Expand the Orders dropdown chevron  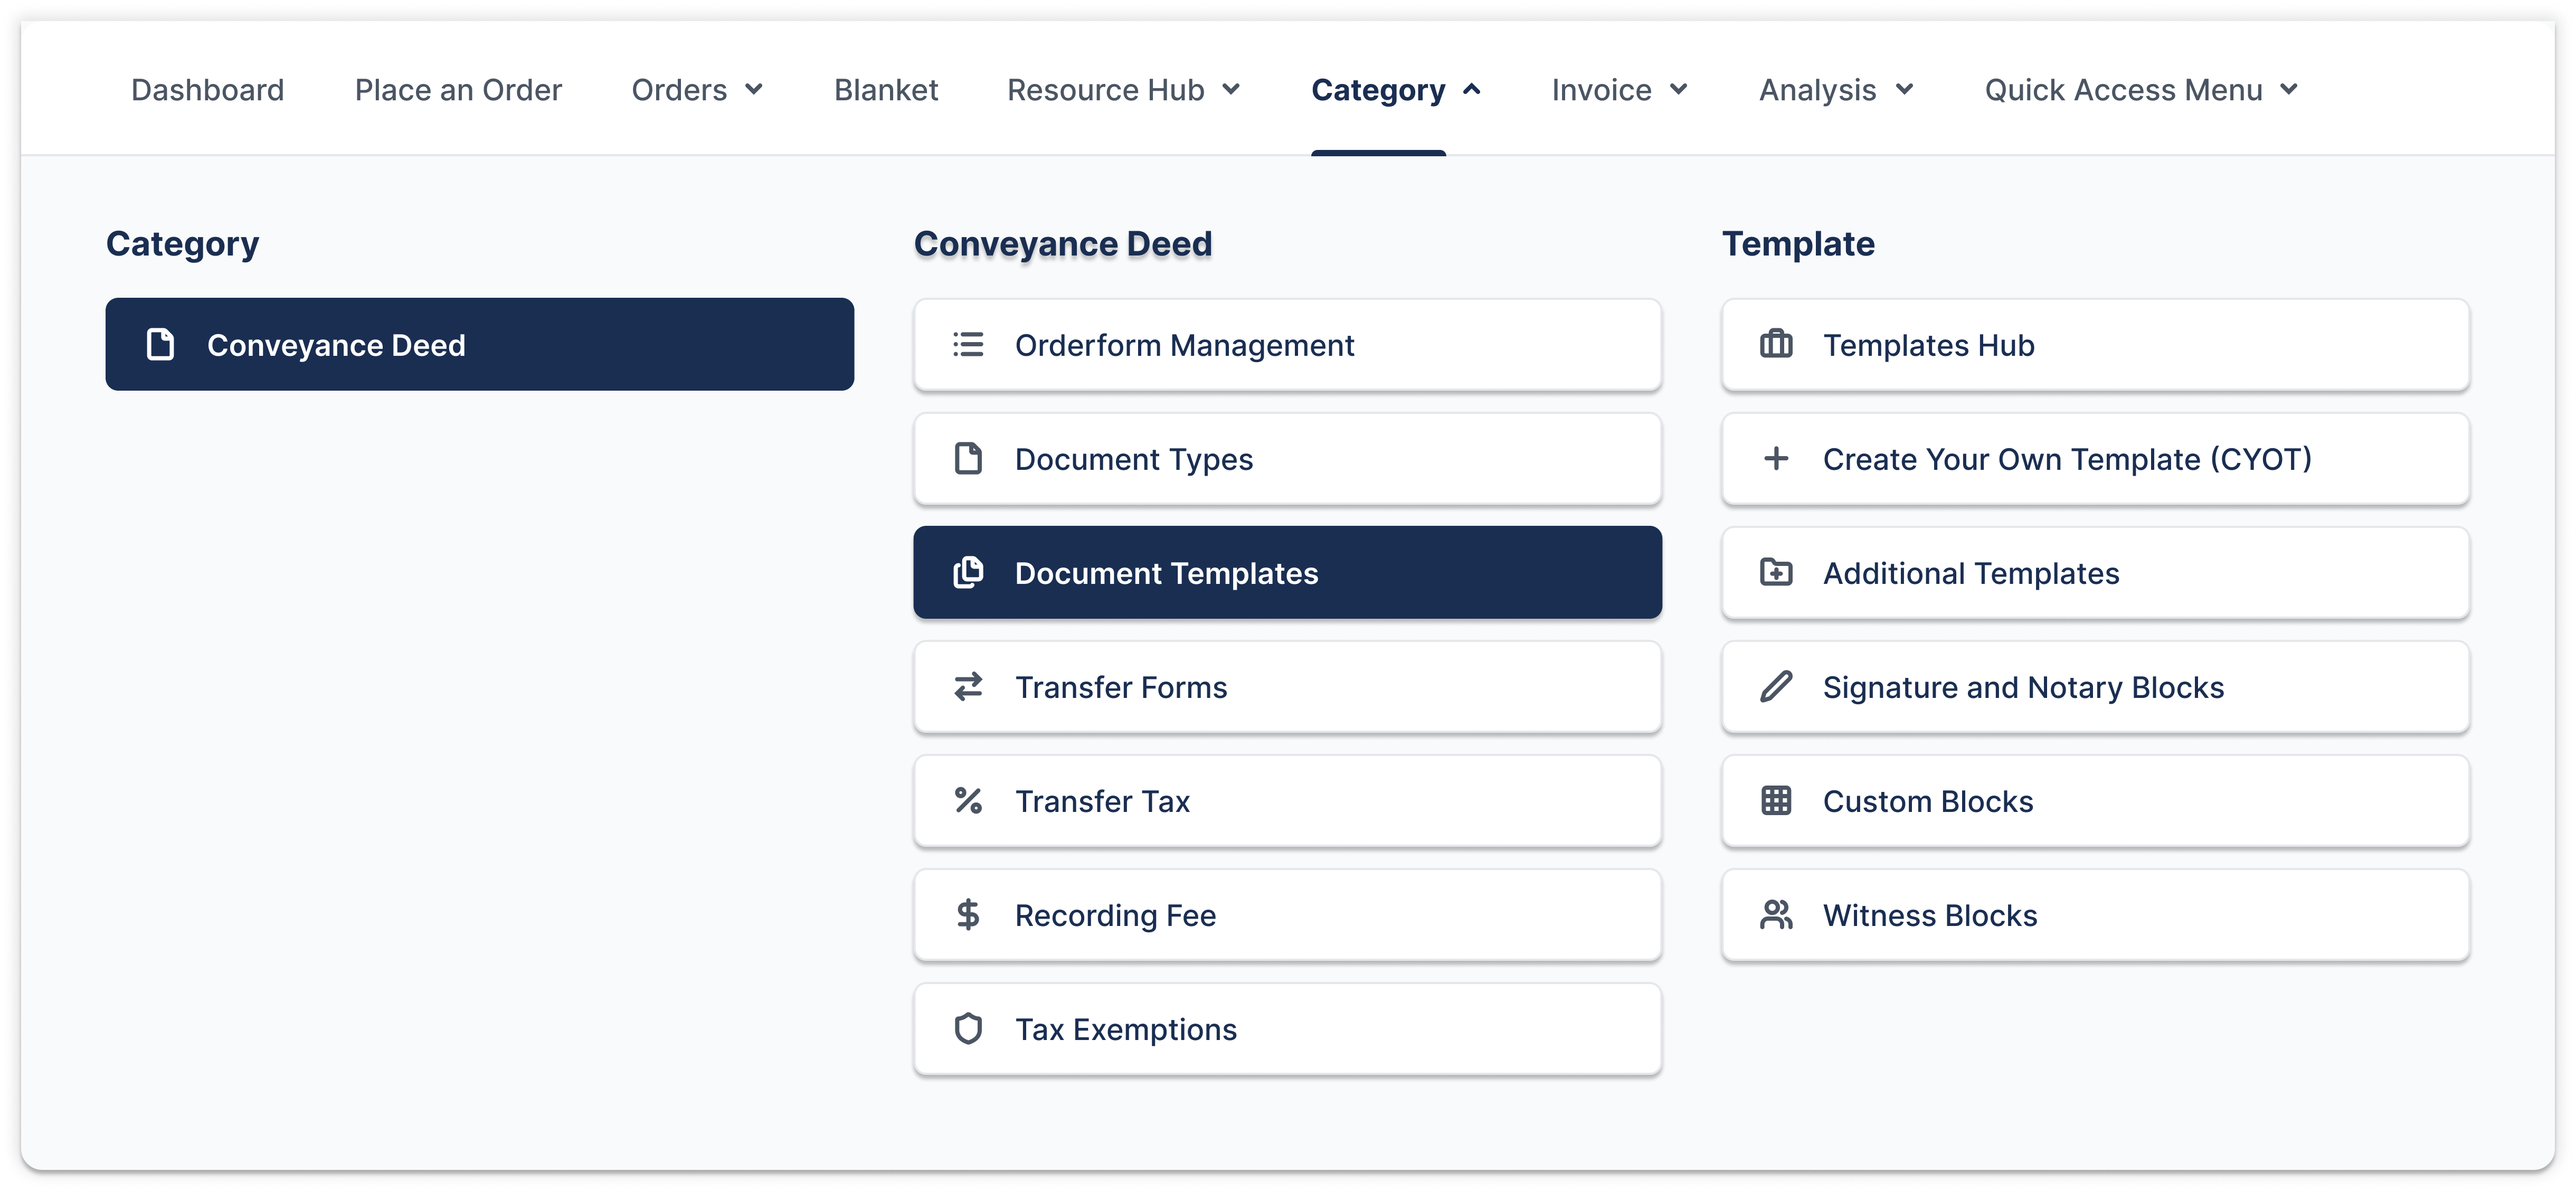tap(754, 90)
